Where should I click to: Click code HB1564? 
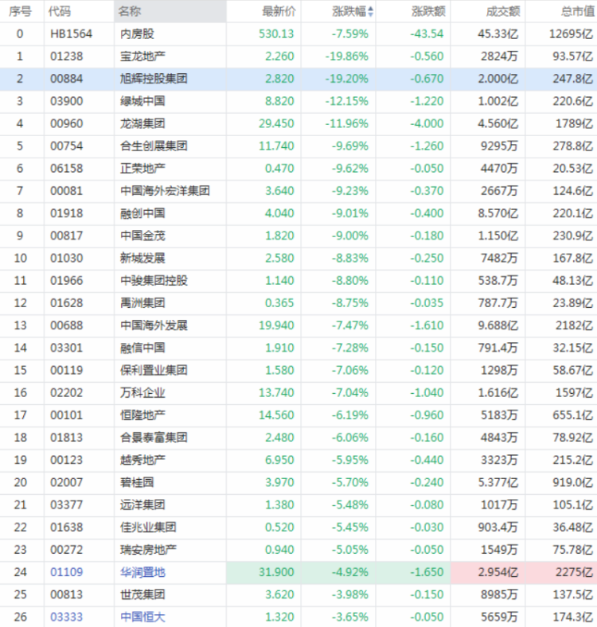click(71, 33)
